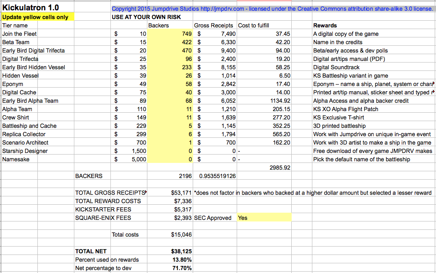Select the total backers count 2196
Image resolution: width=436 pixels, height=273 pixels.
tap(185, 176)
